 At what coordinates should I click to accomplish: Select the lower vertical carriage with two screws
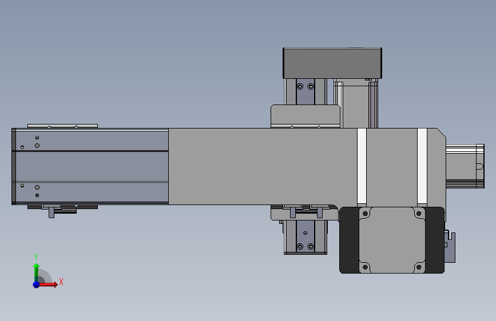pos(305,237)
